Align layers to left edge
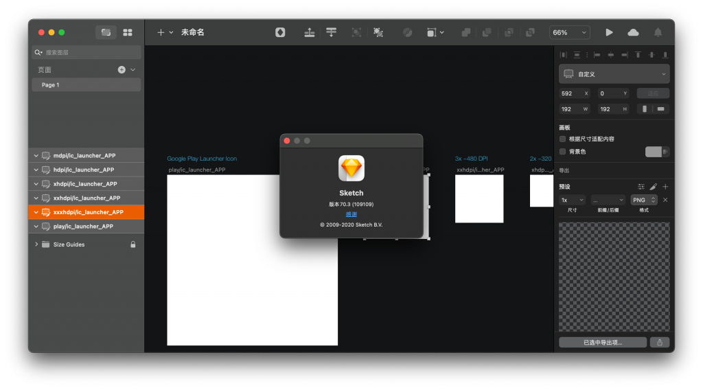 click(x=597, y=55)
